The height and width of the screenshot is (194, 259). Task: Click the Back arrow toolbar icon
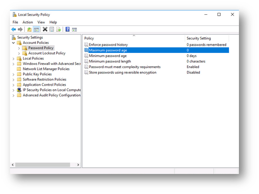coord(13,30)
